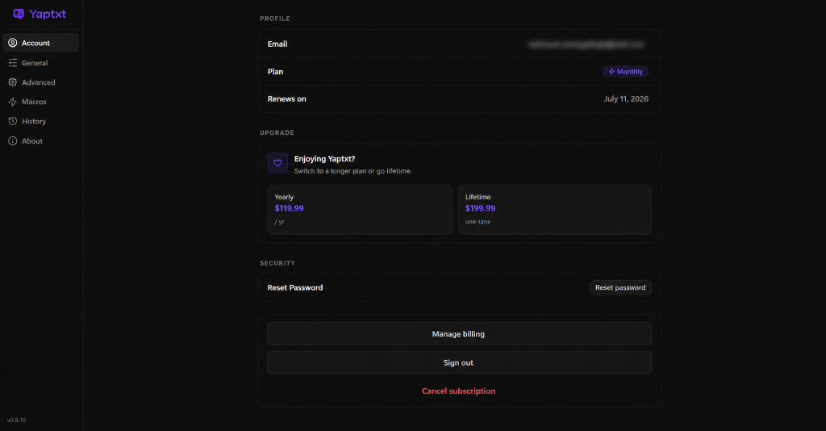Click the Email row label
This screenshot has height=431, width=826.
pyautogui.click(x=277, y=44)
